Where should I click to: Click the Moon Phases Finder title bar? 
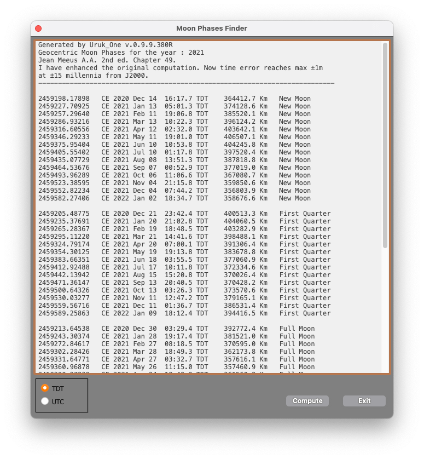212,28
